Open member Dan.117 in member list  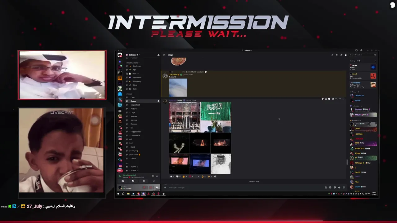pyautogui.click(x=363, y=172)
